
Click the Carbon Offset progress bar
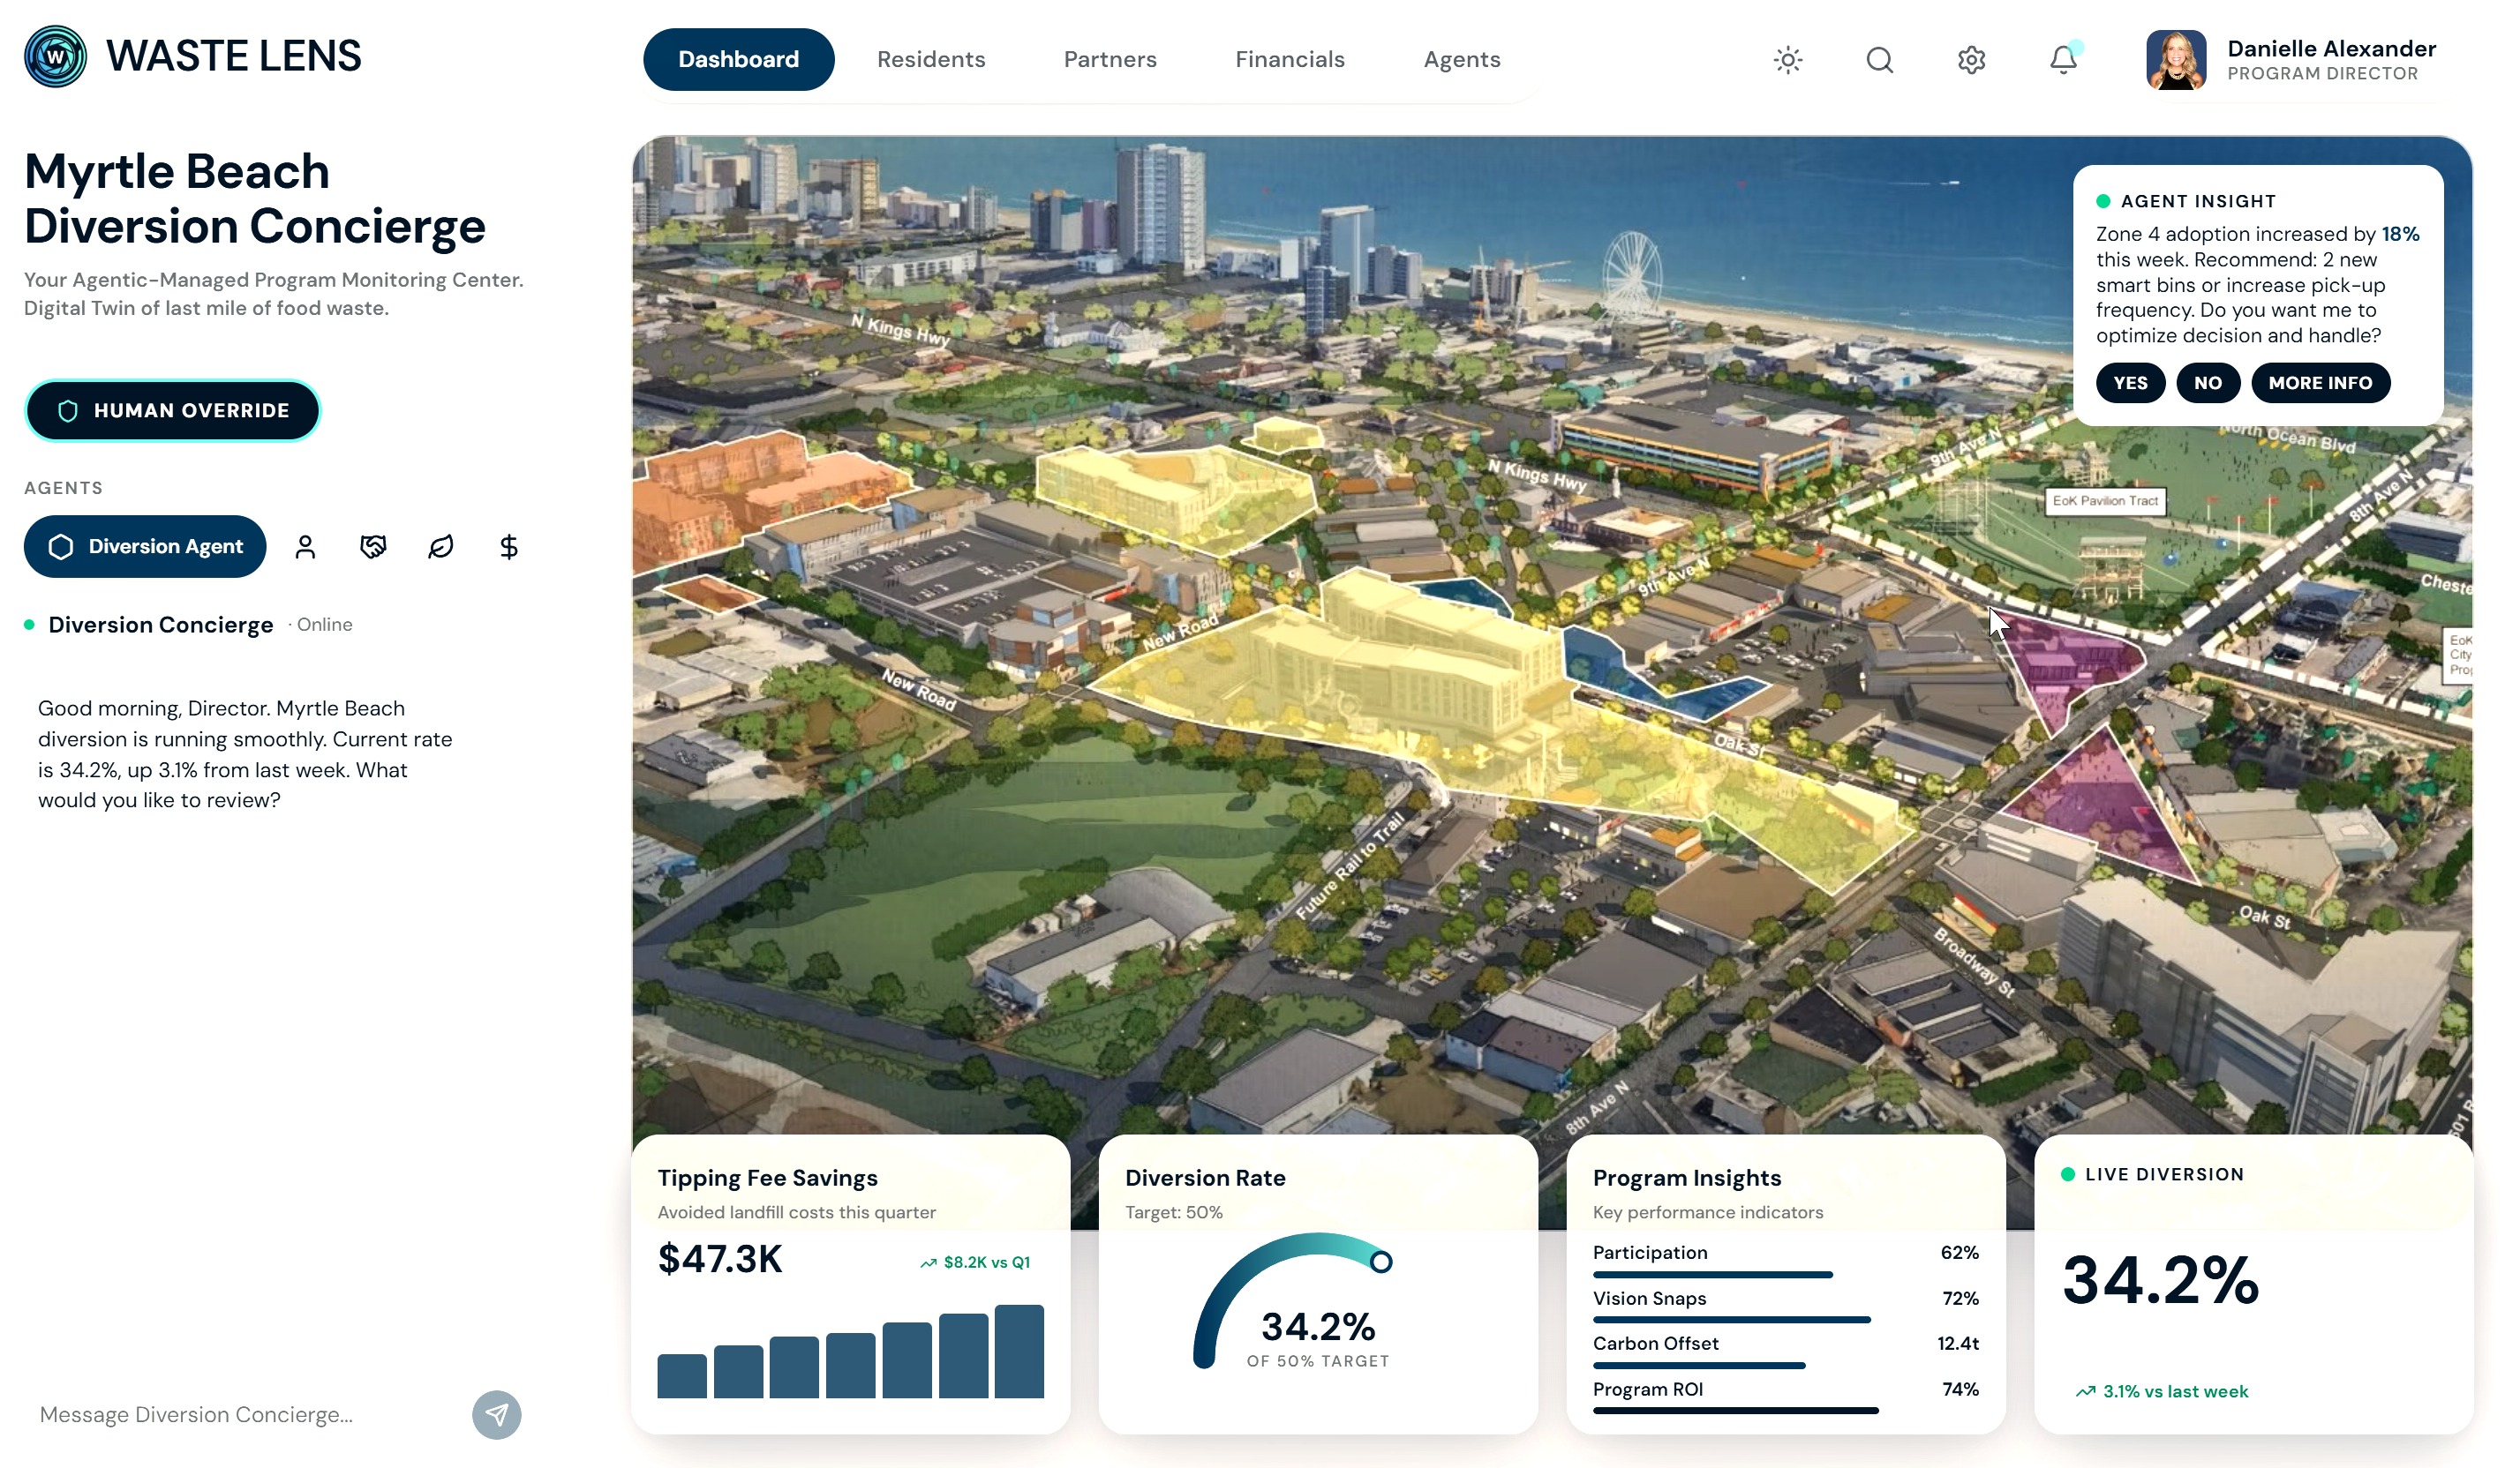[1698, 1365]
